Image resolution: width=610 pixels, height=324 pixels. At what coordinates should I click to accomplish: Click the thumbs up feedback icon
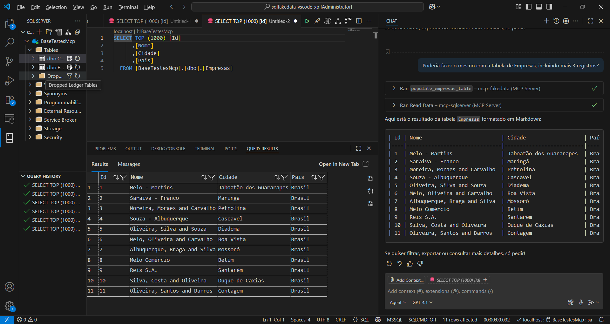click(x=410, y=264)
